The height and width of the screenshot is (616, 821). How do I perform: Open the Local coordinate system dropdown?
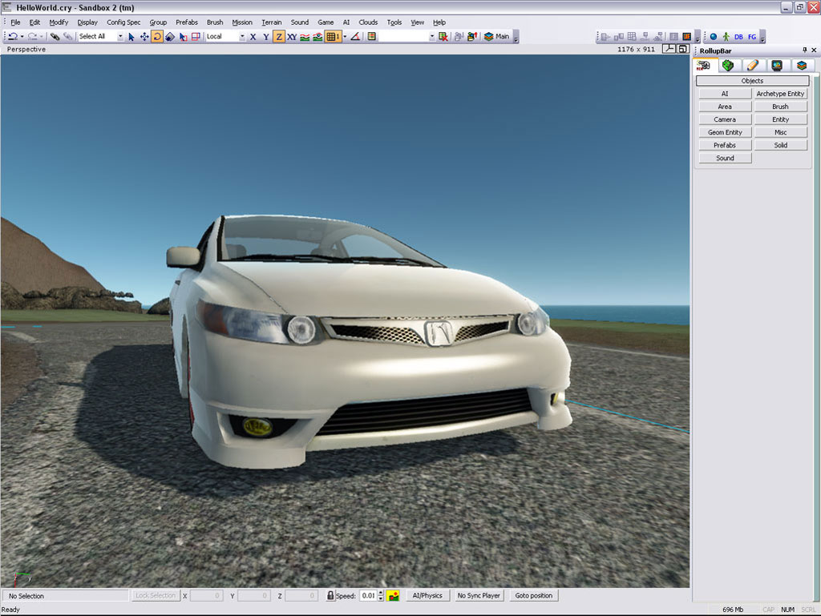[242, 37]
